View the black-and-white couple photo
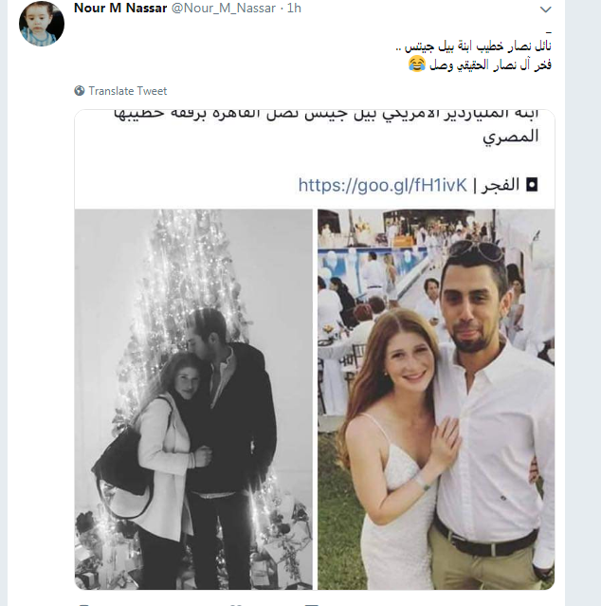This screenshot has height=606, width=601. (193, 399)
